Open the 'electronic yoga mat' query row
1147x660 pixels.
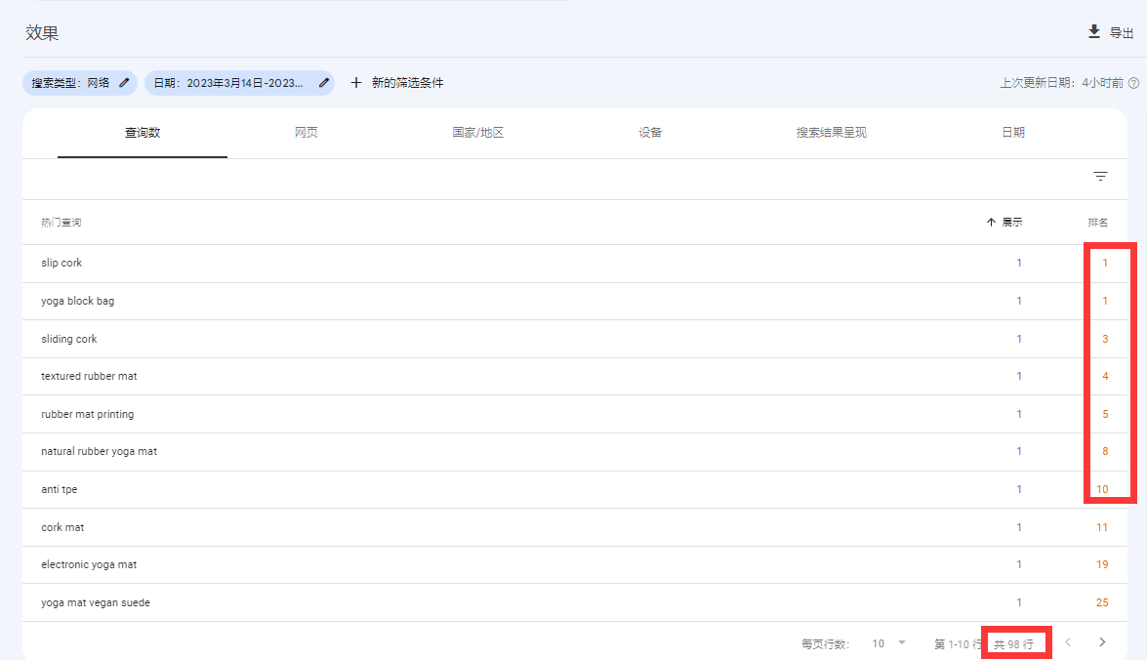click(89, 564)
